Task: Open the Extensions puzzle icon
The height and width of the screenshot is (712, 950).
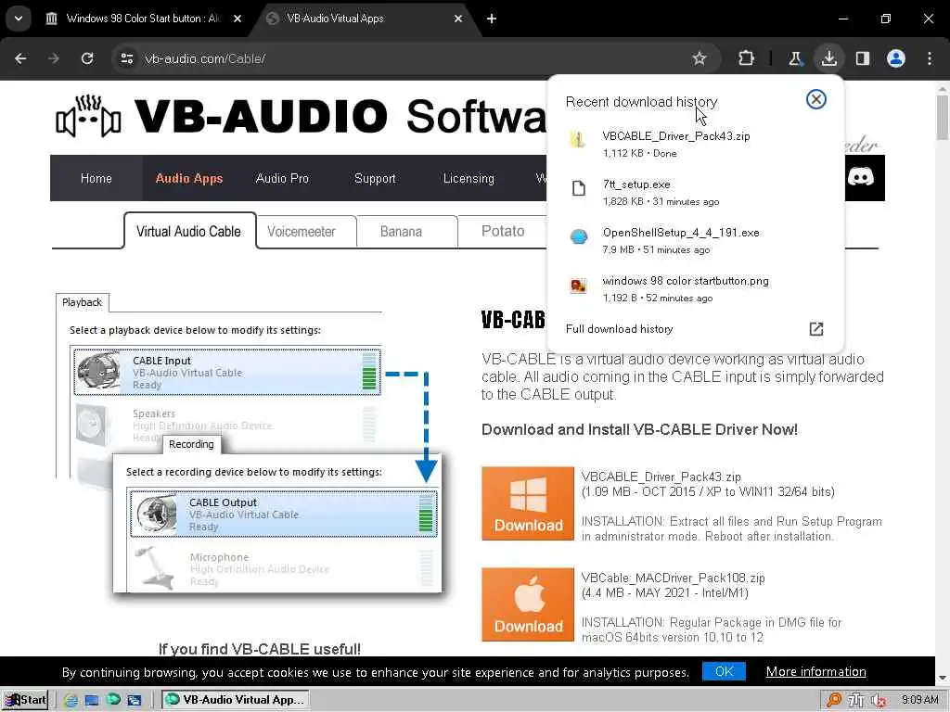Action: [747, 58]
